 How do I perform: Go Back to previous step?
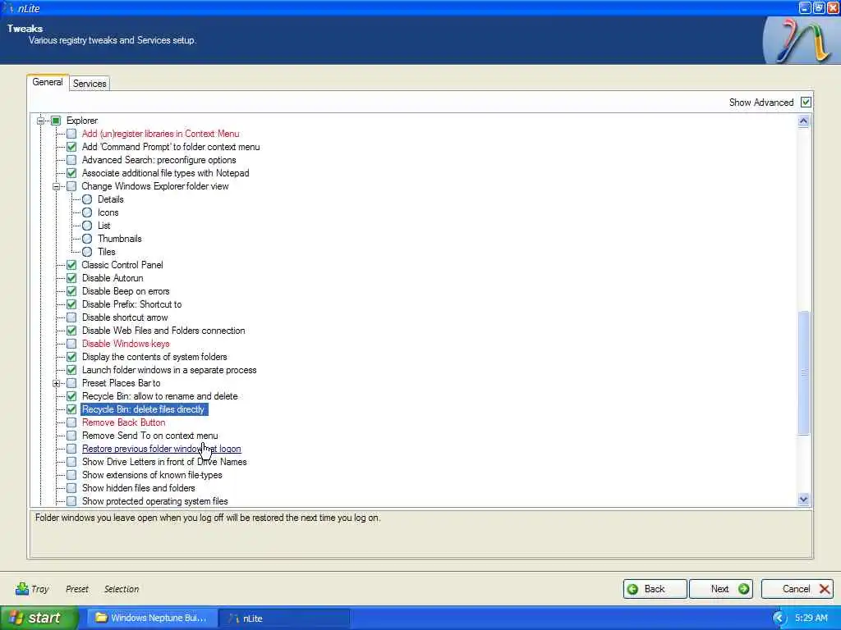[655, 589]
